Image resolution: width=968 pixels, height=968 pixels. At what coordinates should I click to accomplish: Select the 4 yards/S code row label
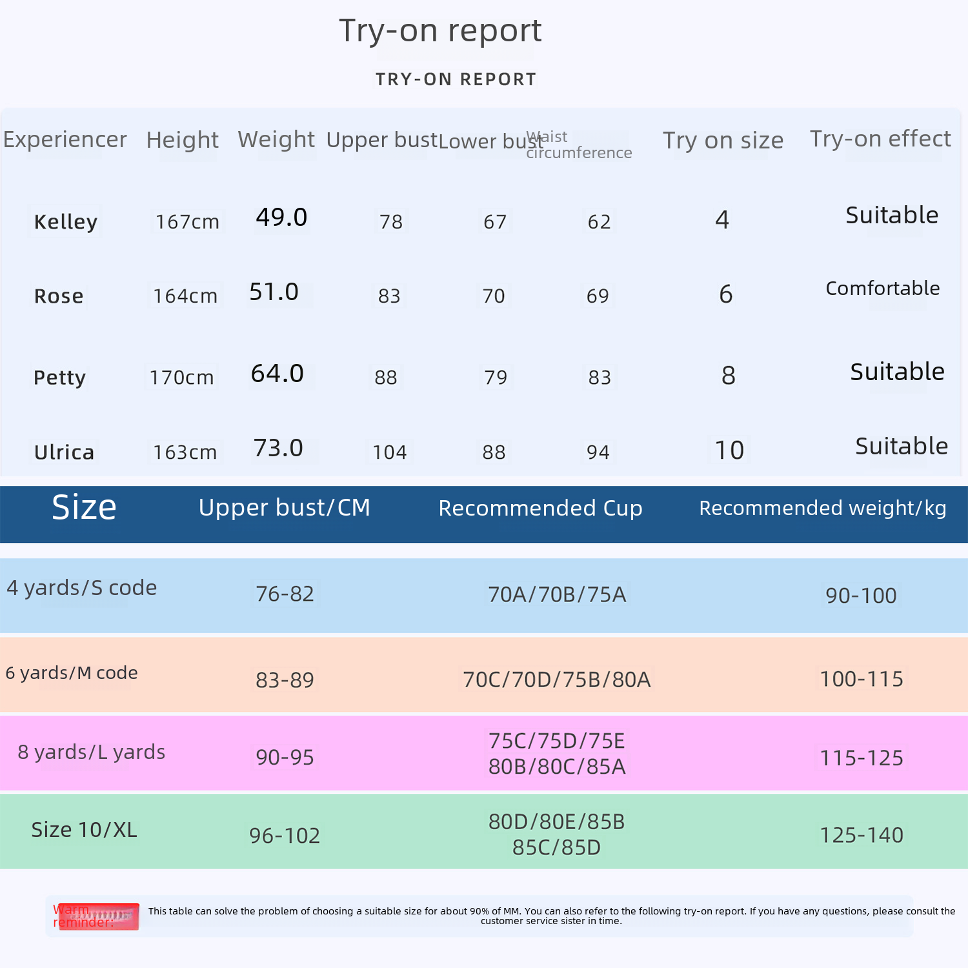(x=82, y=588)
